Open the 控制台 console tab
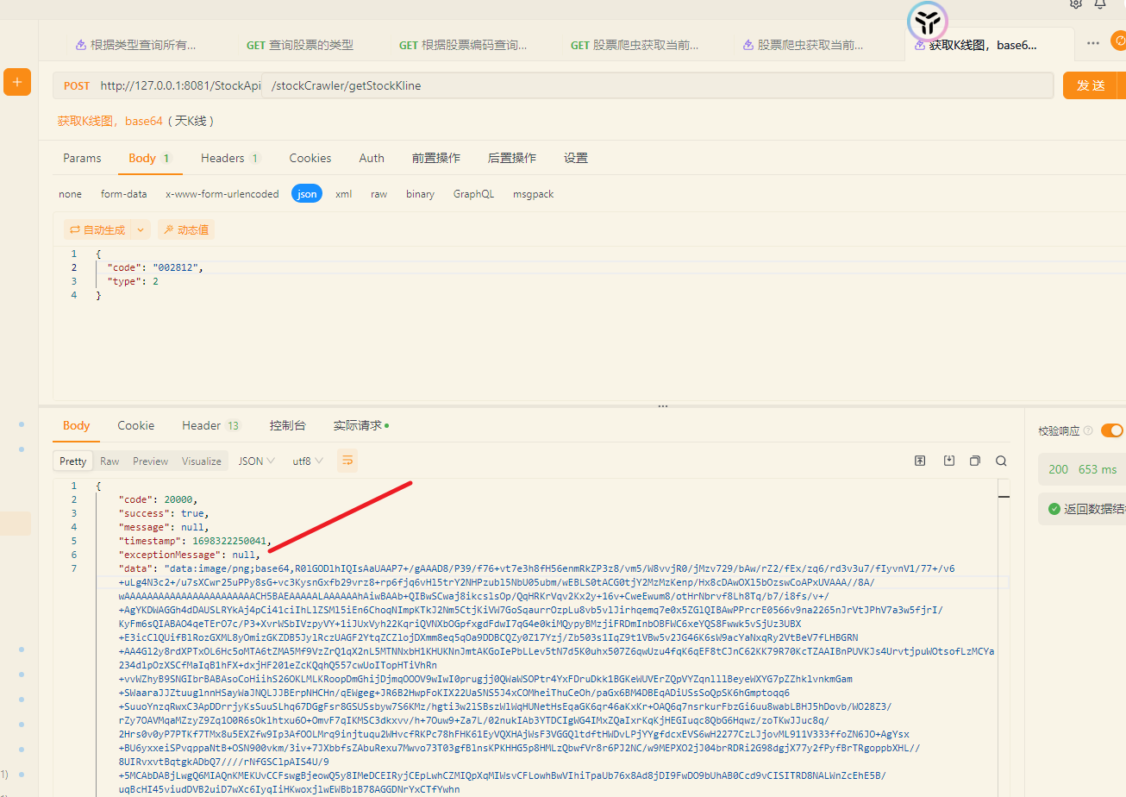The image size is (1126, 797). pyautogui.click(x=288, y=425)
